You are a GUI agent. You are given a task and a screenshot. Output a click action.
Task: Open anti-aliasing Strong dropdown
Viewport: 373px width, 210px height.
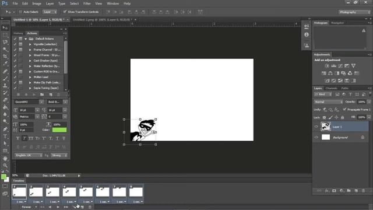(59, 155)
